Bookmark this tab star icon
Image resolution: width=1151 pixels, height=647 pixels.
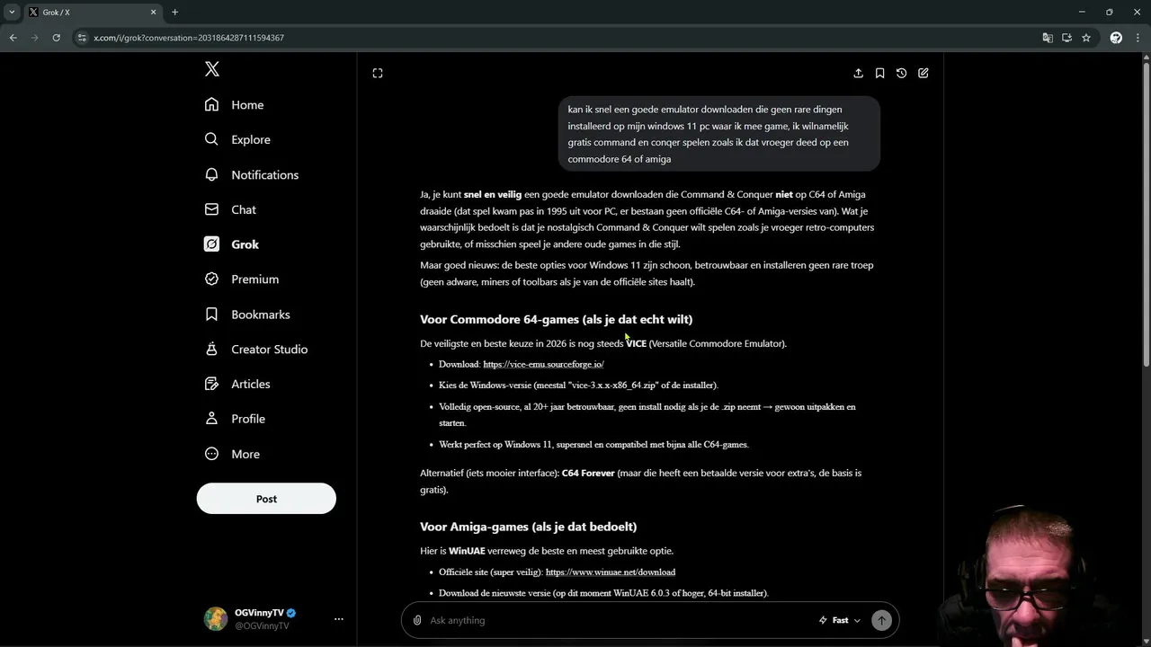[1086, 38]
